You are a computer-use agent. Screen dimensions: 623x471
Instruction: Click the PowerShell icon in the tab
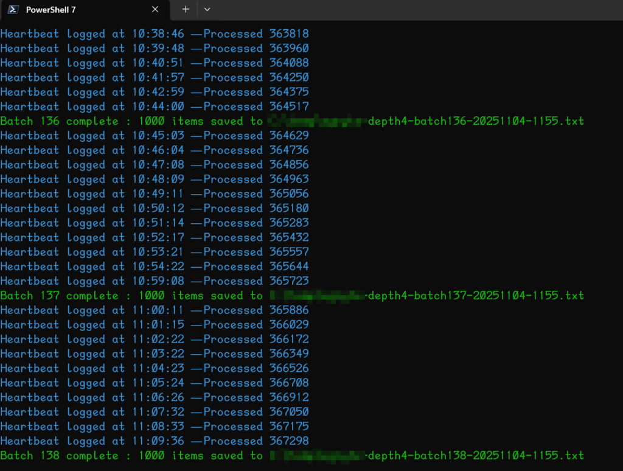(13, 10)
